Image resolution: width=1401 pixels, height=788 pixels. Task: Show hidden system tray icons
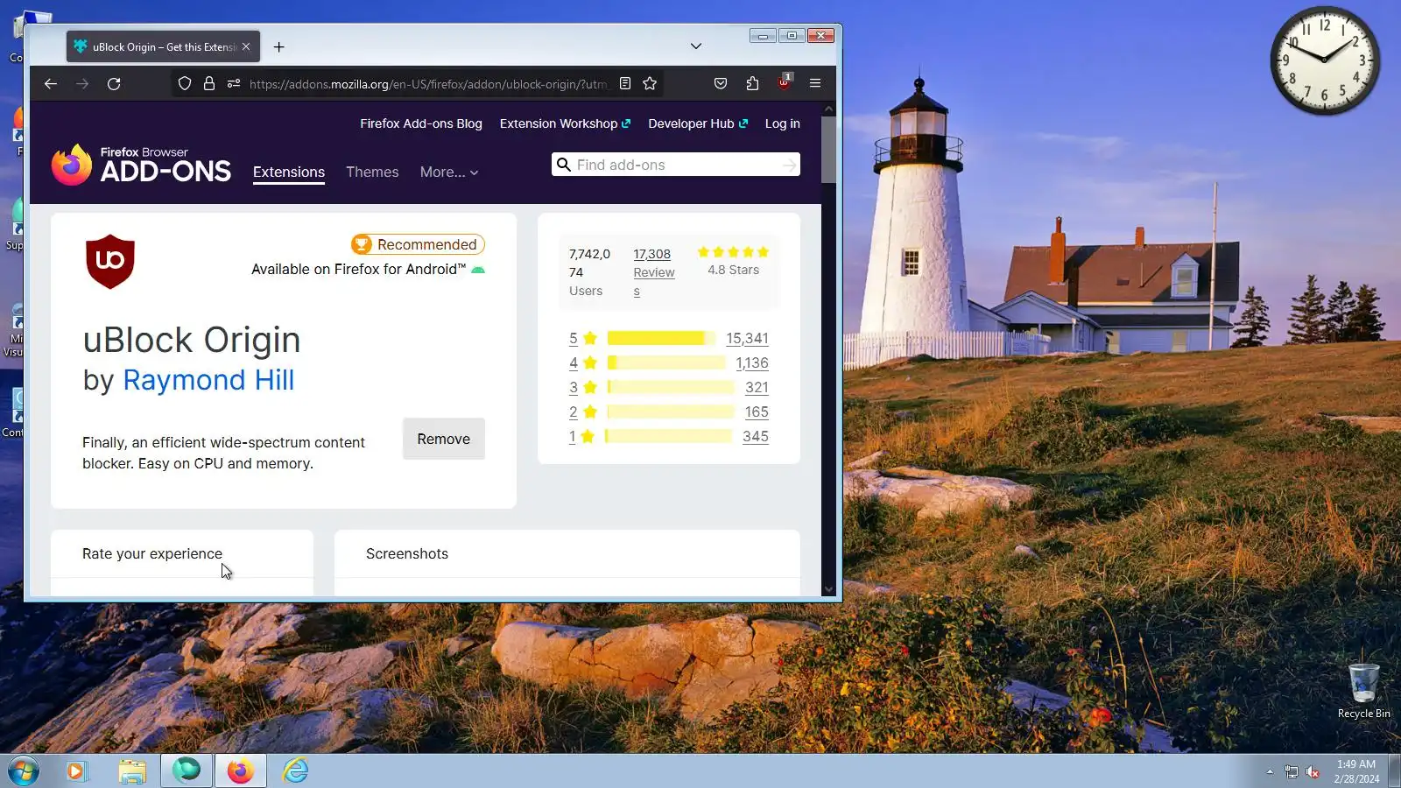[1270, 771]
